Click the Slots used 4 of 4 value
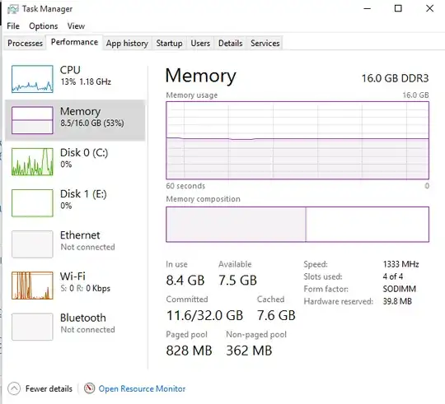Viewport: 445px width, 404px height. point(393,276)
